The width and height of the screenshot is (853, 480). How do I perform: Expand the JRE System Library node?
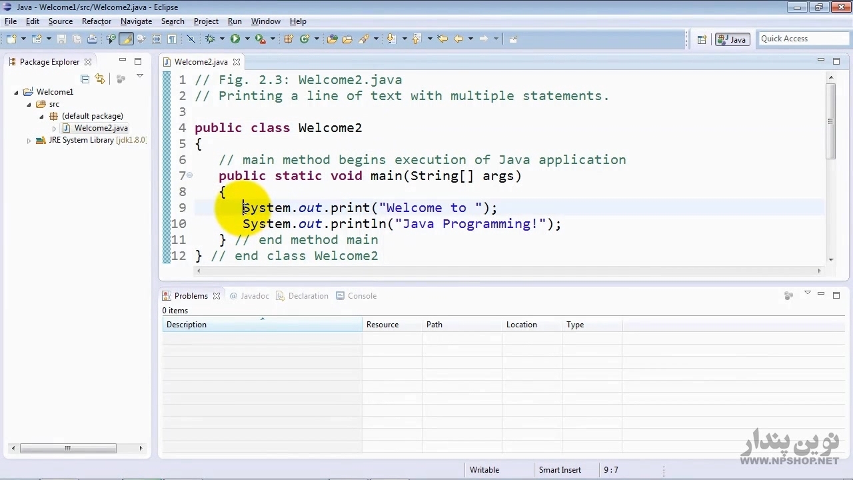coord(29,141)
